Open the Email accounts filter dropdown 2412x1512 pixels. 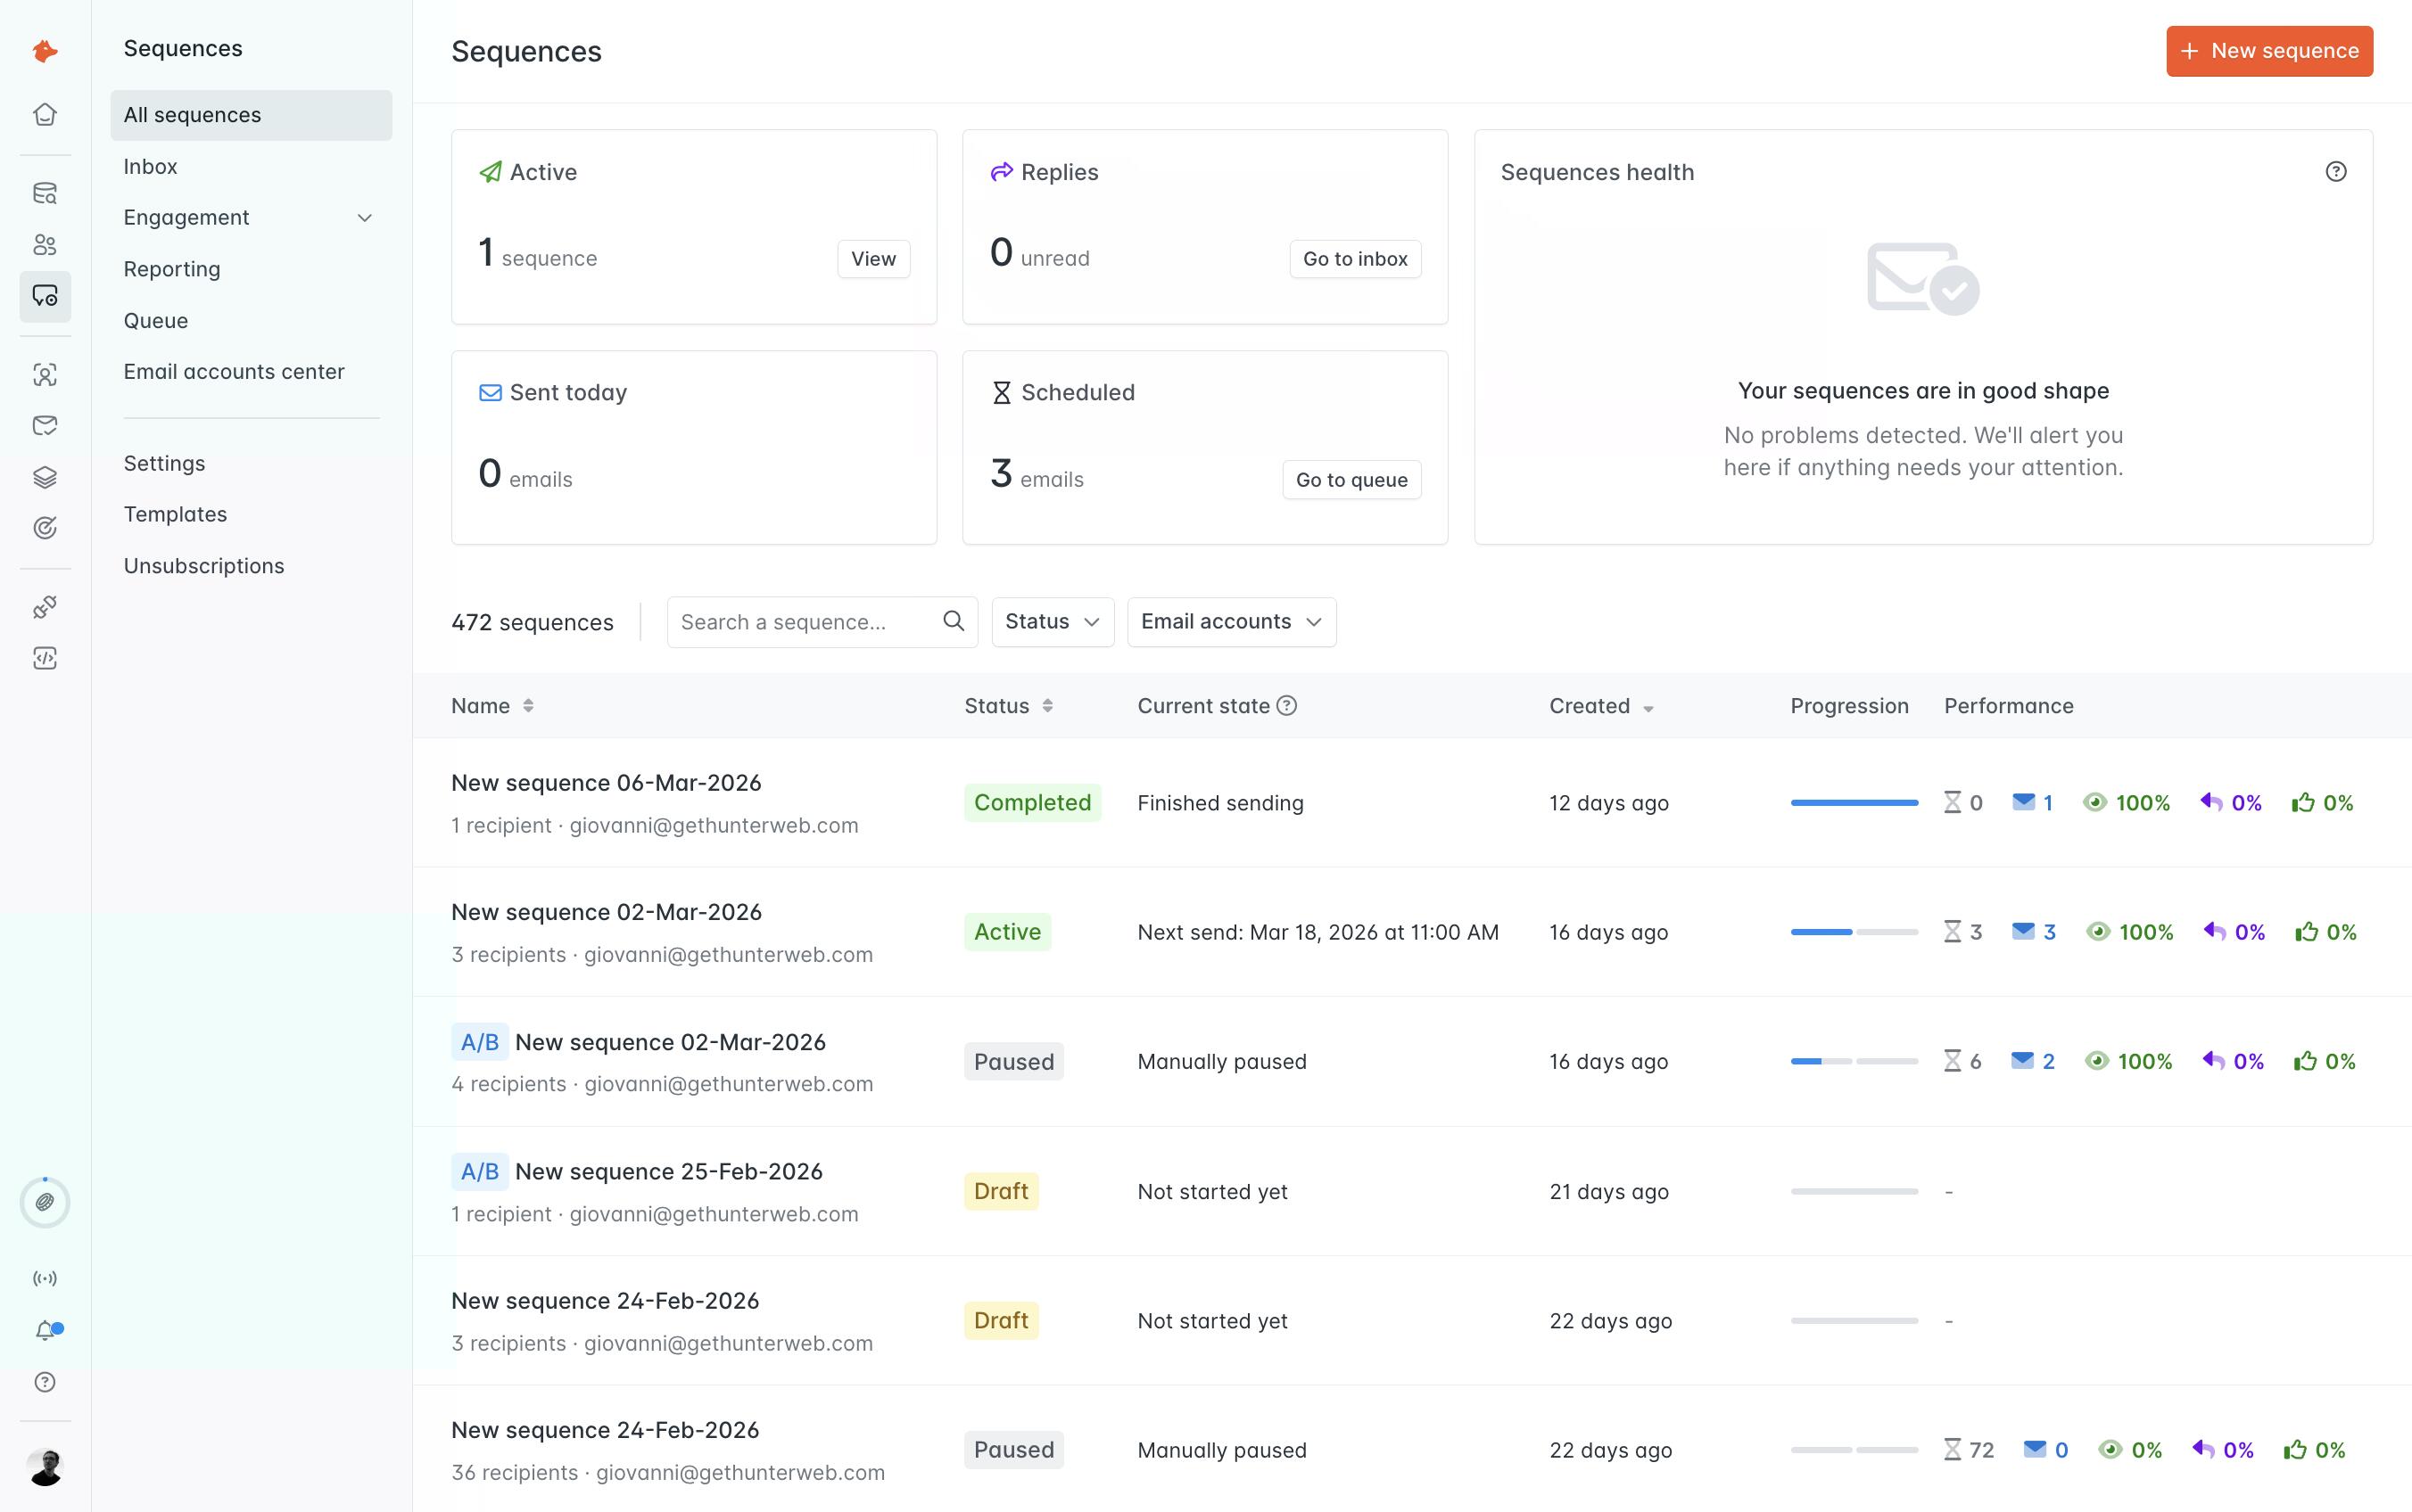point(1230,622)
